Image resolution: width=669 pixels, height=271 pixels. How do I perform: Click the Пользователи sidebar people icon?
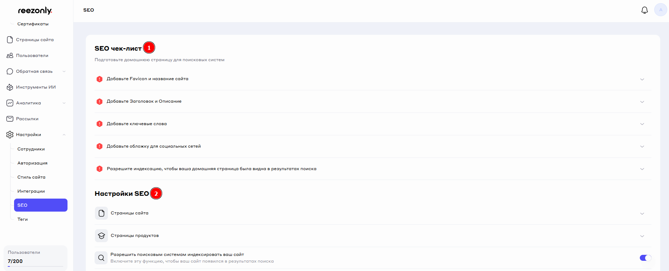click(x=10, y=56)
